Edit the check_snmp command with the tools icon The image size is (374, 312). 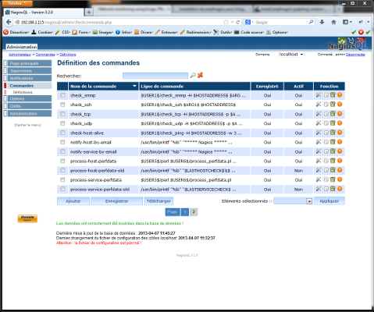[x=319, y=95]
